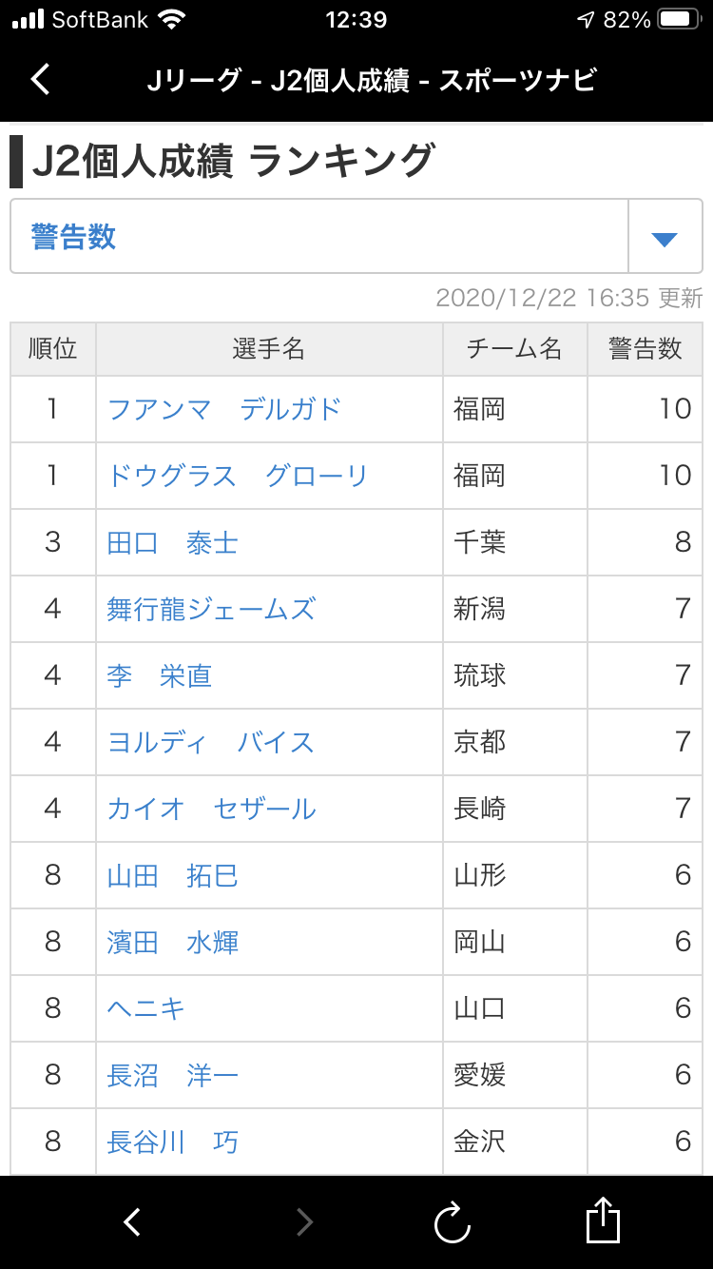Open player カイオ セザール
The width and height of the screenshot is (713, 1269).
pos(211,809)
